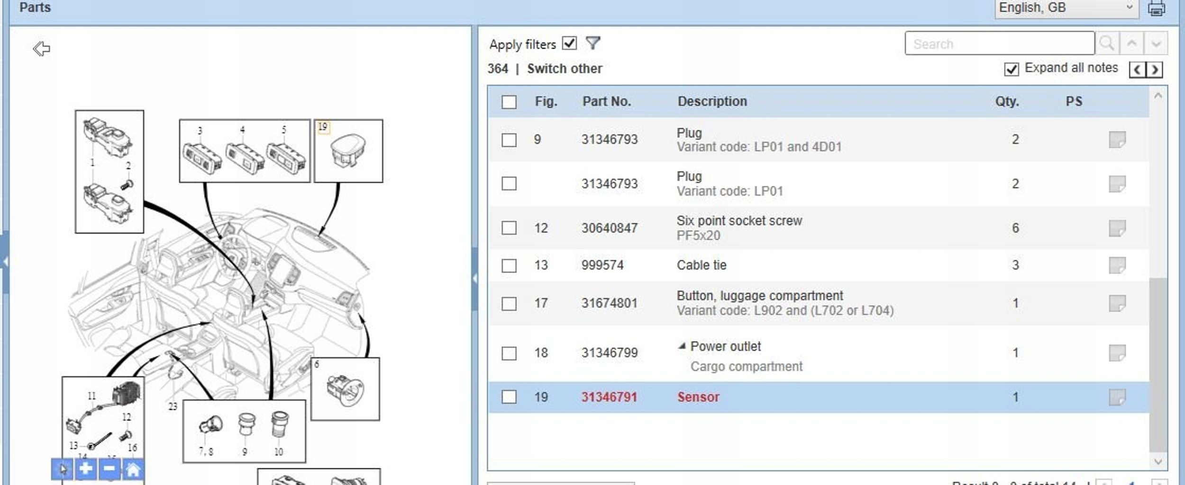Select part number 31674801
The width and height of the screenshot is (1185, 485).
click(609, 303)
